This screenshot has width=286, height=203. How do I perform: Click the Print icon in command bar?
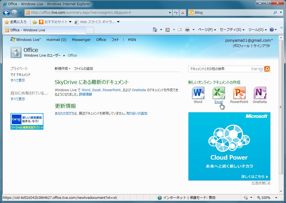tap(187, 30)
